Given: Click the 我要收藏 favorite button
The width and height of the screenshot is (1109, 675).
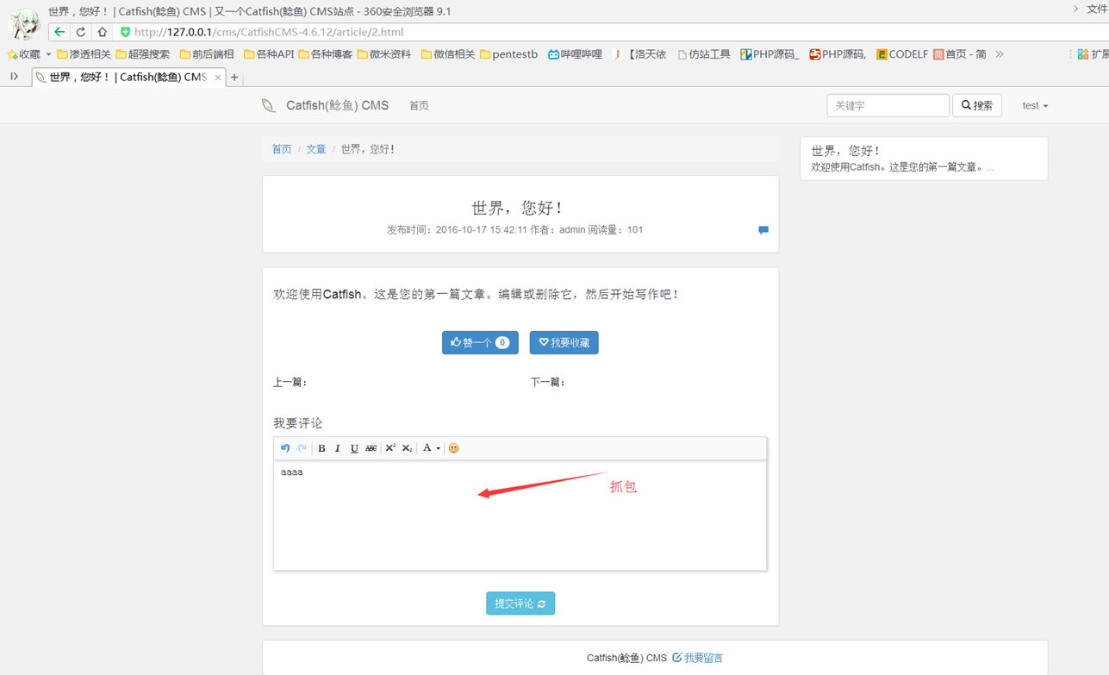Looking at the screenshot, I should [564, 342].
